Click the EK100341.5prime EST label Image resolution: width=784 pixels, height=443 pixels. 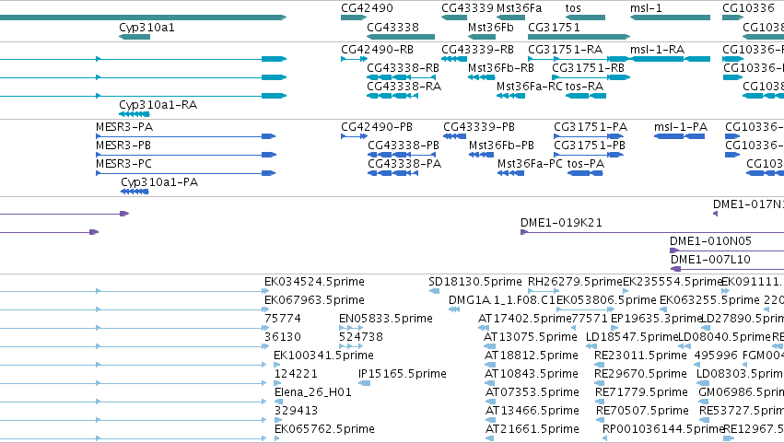click(x=324, y=356)
